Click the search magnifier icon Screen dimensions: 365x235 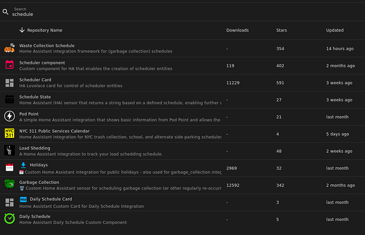click(x=5, y=12)
